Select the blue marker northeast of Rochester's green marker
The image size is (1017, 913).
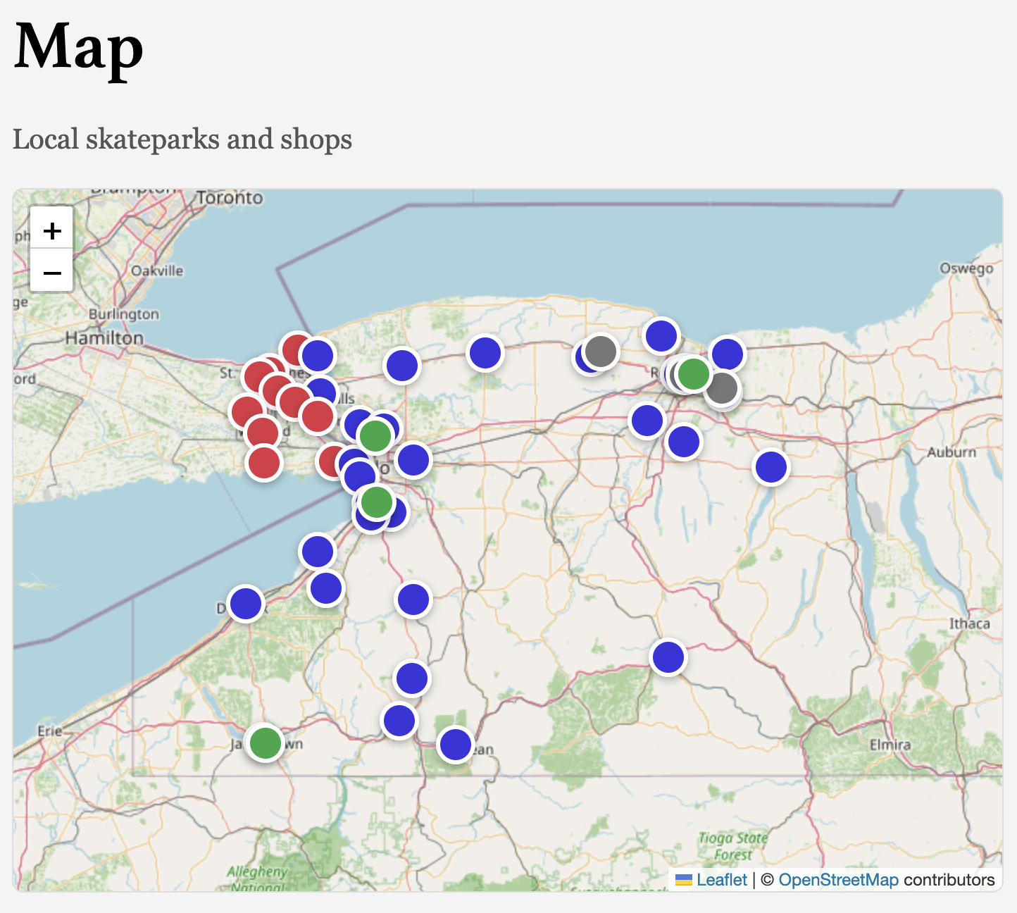click(x=728, y=354)
